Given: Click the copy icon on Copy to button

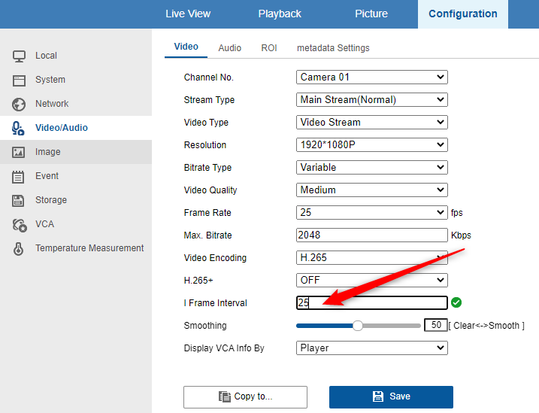Looking at the screenshot, I should [225, 396].
